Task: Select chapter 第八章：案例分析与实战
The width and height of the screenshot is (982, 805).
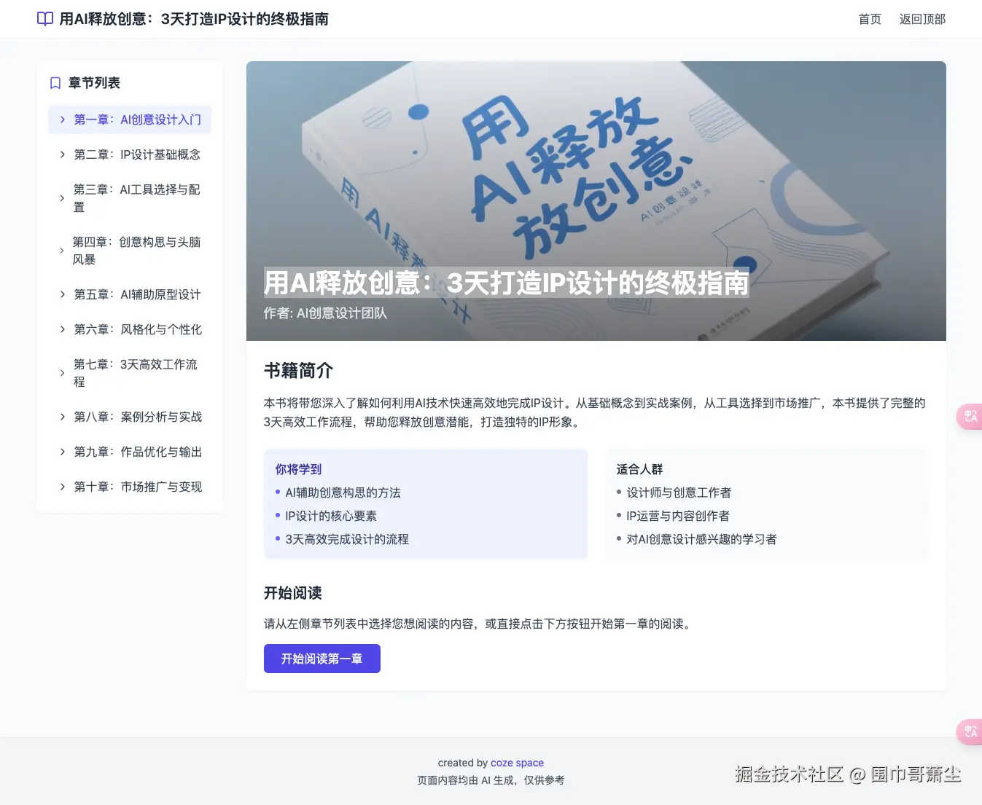Action: [x=138, y=417]
